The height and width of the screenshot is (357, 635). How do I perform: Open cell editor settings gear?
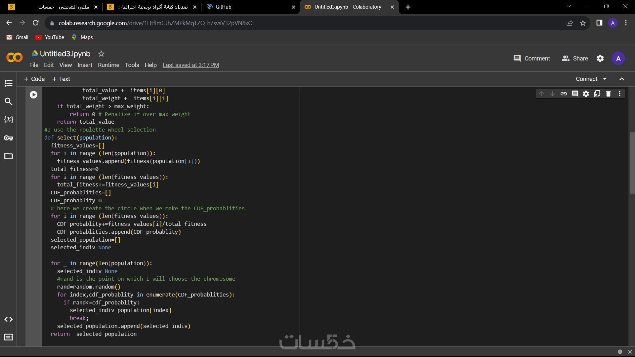(586, 94)
